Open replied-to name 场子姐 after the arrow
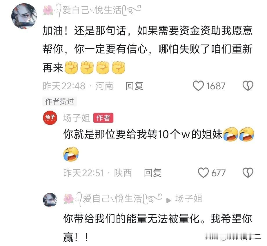The image size is (267, 246). 189,199
